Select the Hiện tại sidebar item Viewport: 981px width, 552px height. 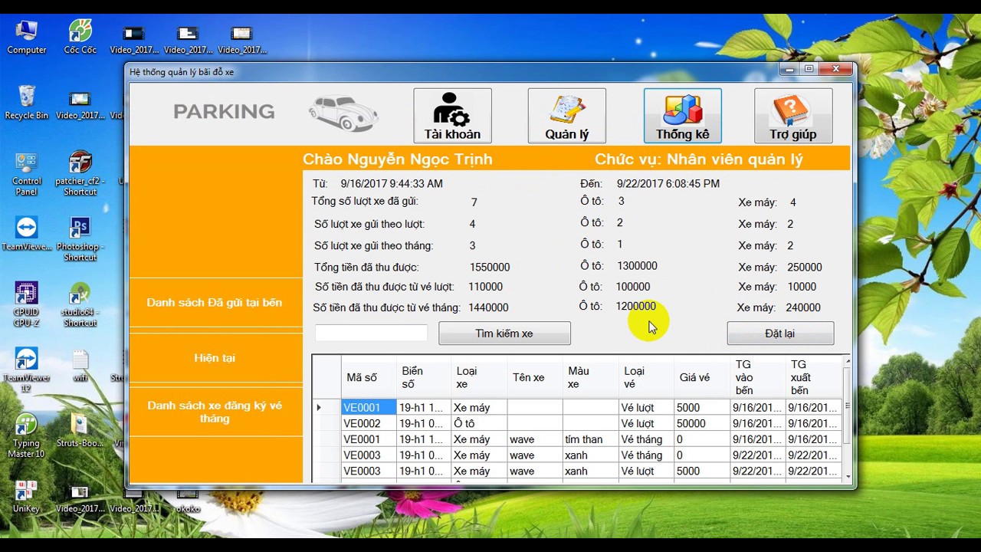215,358
